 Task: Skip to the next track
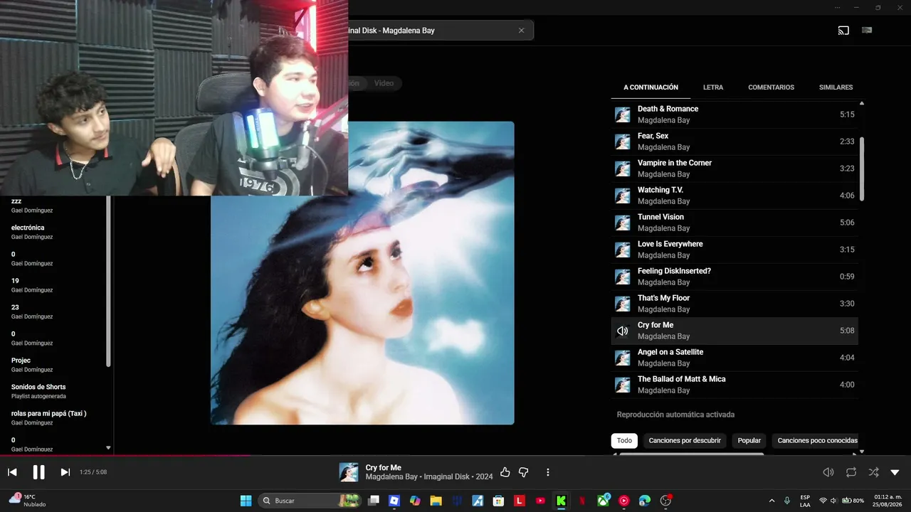click(x=65, y=472)
